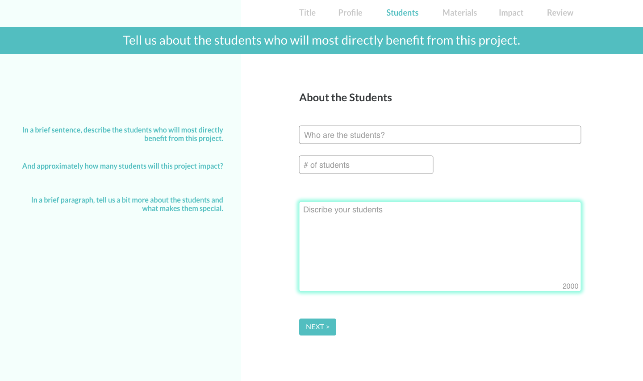Open the Impact tab
Image resolution: width=643 pixels, height=381 pixels.
click(x=511, y=13)
